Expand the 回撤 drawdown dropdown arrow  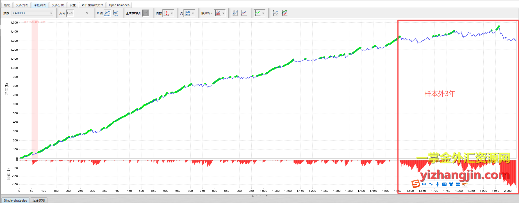(x=172, y=13)
